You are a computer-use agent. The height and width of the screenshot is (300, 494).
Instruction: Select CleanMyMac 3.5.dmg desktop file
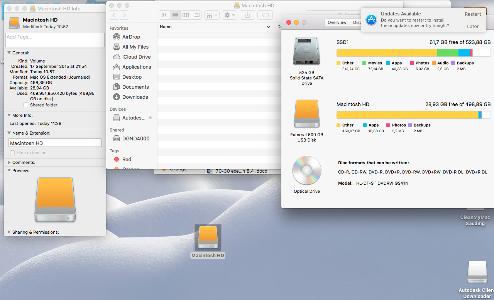pyautogui.click(x=475, y=220)
